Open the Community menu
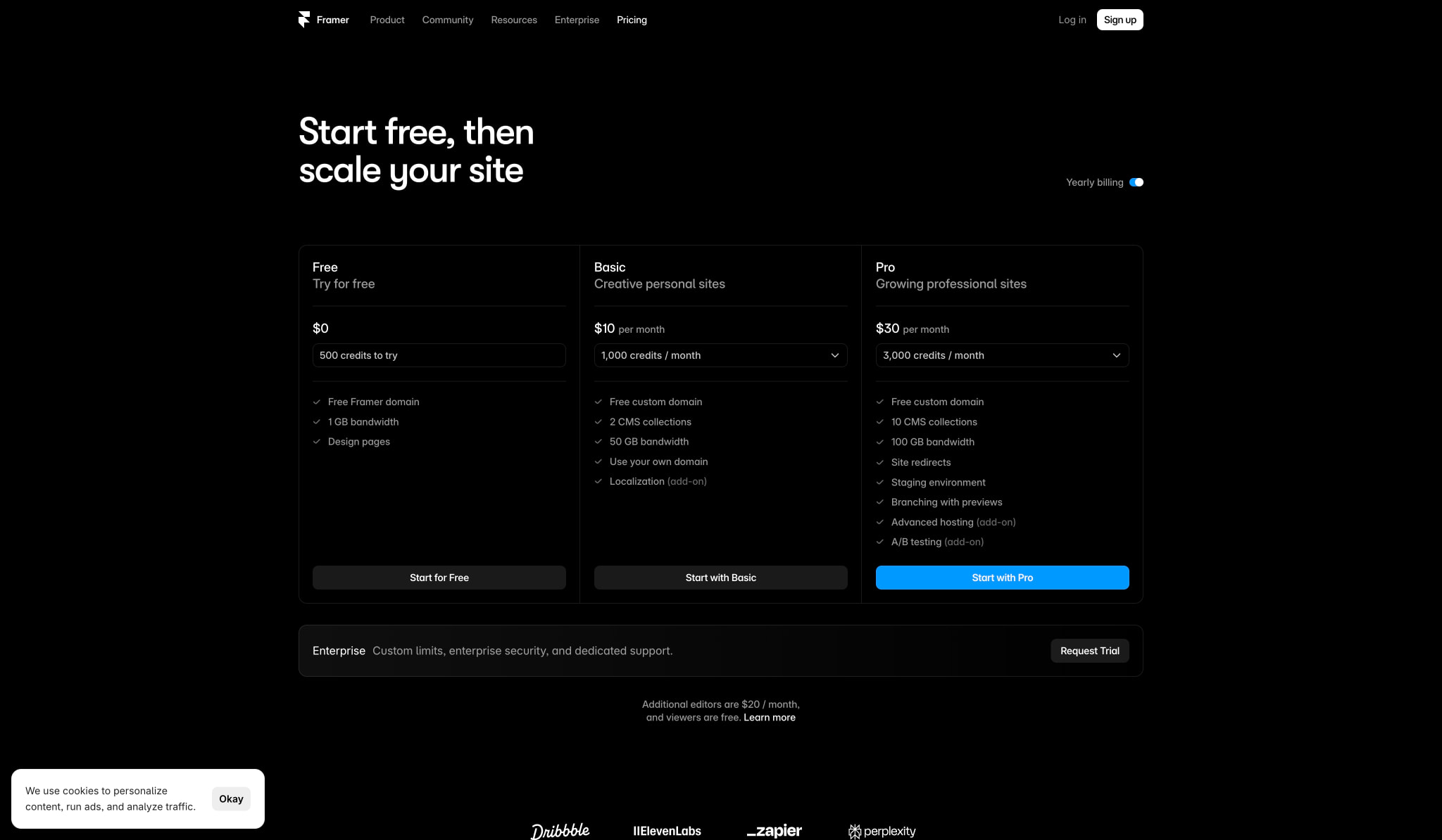Viewport: 1442px width, 840px height. pos(448,20)
